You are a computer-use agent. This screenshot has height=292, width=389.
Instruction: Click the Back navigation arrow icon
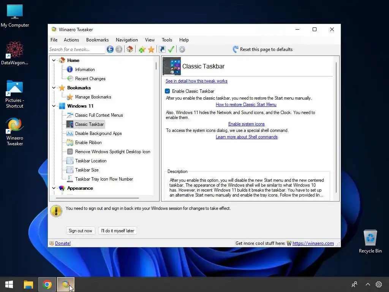click(110, 49)
